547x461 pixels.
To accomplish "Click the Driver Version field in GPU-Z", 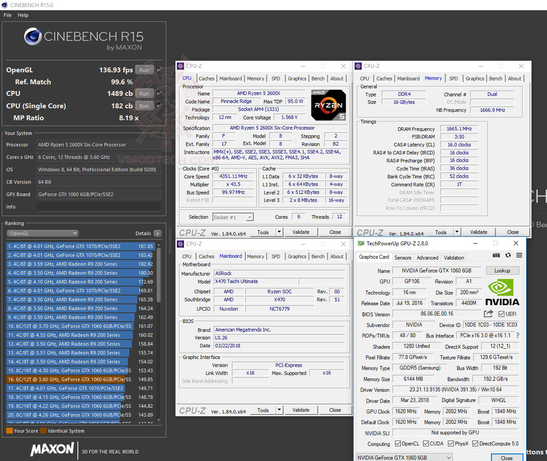I will [455, 390].
